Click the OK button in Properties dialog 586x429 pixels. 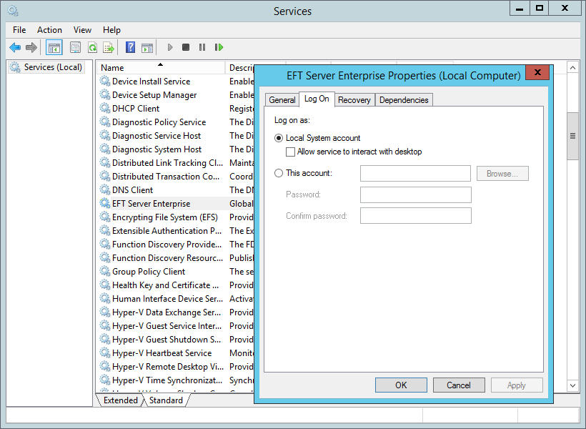401,385
